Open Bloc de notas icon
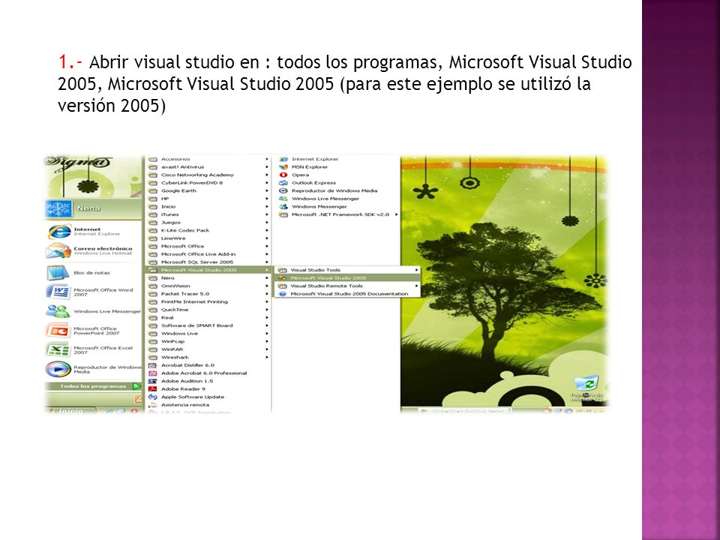 point(58,272)
